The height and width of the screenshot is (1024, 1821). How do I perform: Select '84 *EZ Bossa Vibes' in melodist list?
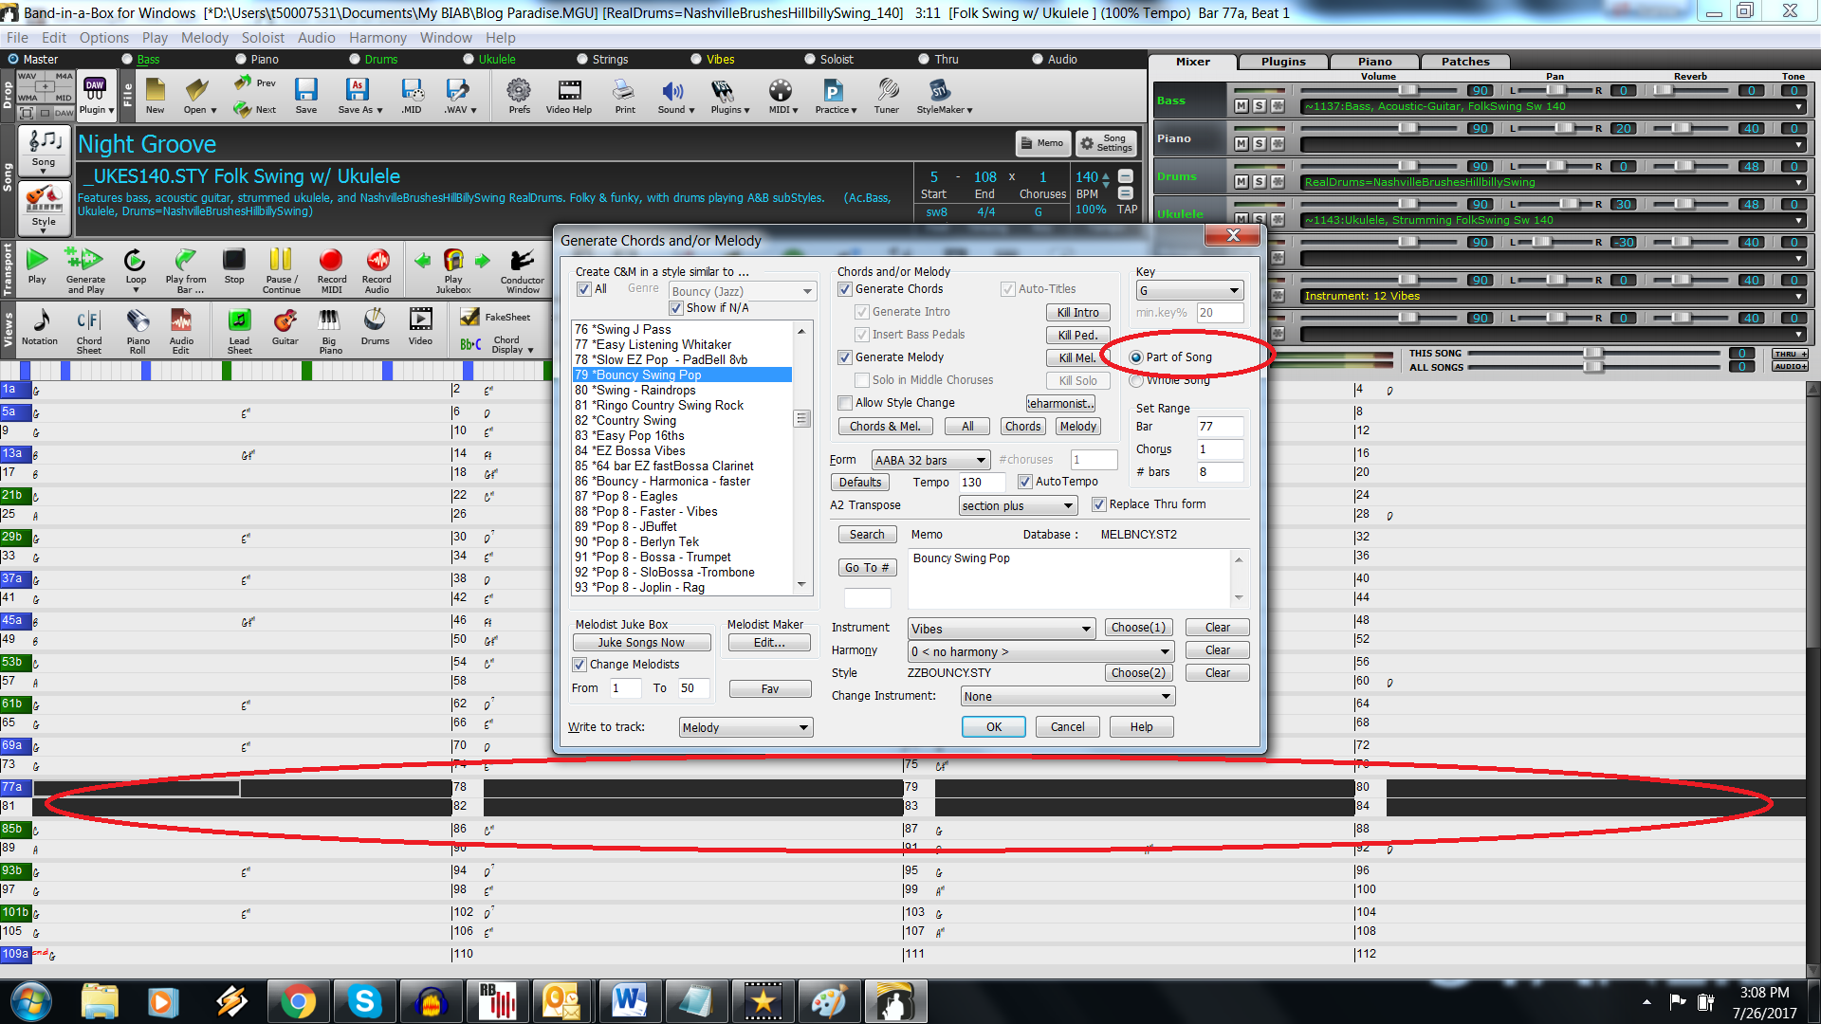[x=683, y=450]
